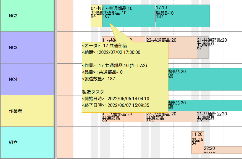Select the NC4 resource row header
Screen dimensions: 242x159
[27, 79]
